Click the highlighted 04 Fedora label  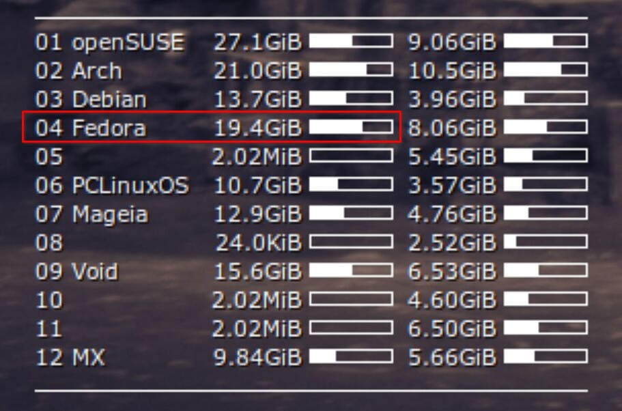pos(91,128)
